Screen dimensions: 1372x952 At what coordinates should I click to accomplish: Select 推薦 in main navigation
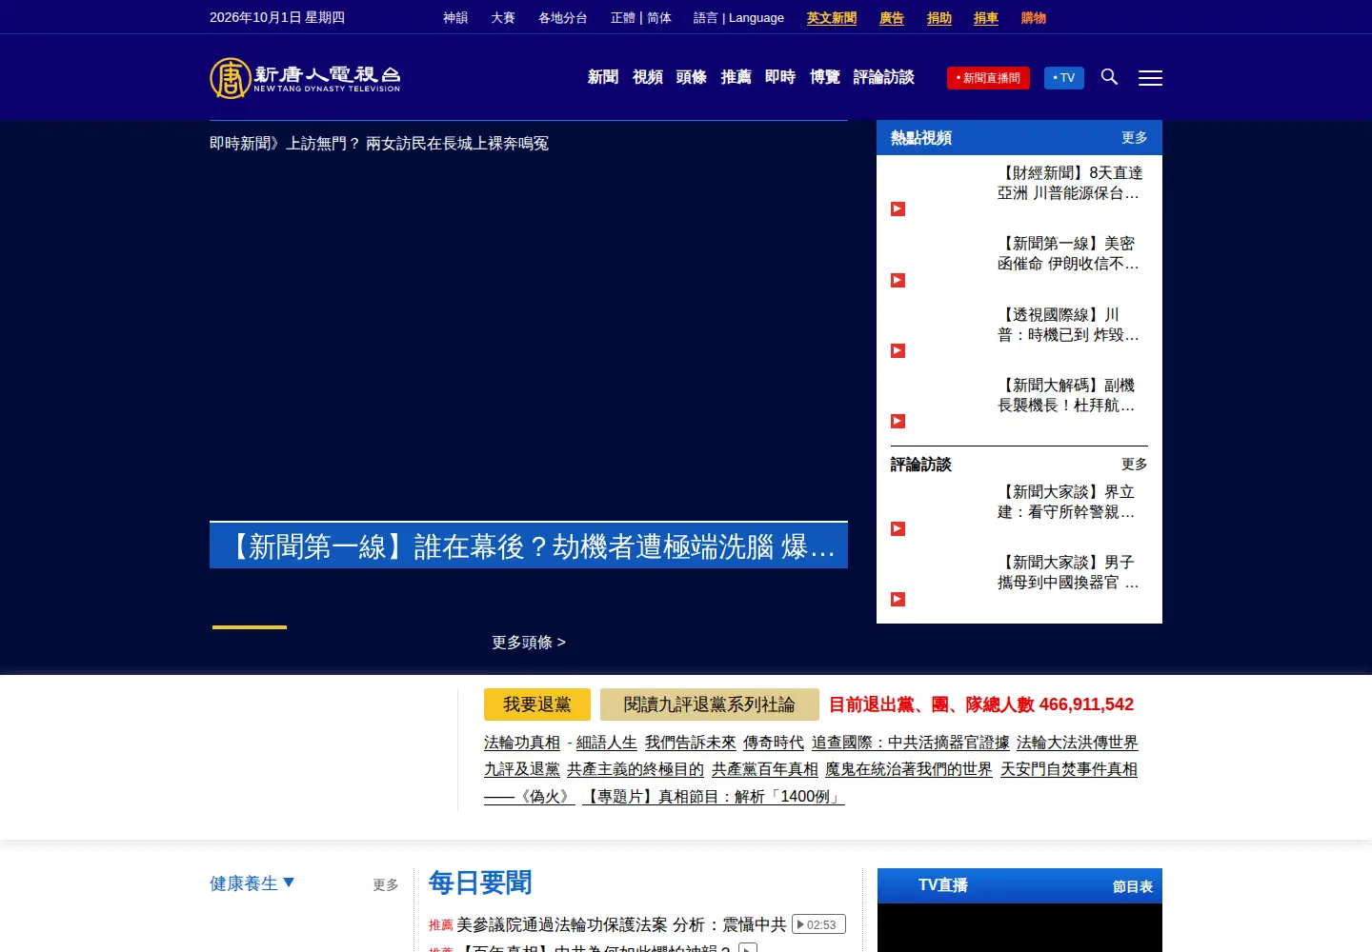[x=736, y=77]
